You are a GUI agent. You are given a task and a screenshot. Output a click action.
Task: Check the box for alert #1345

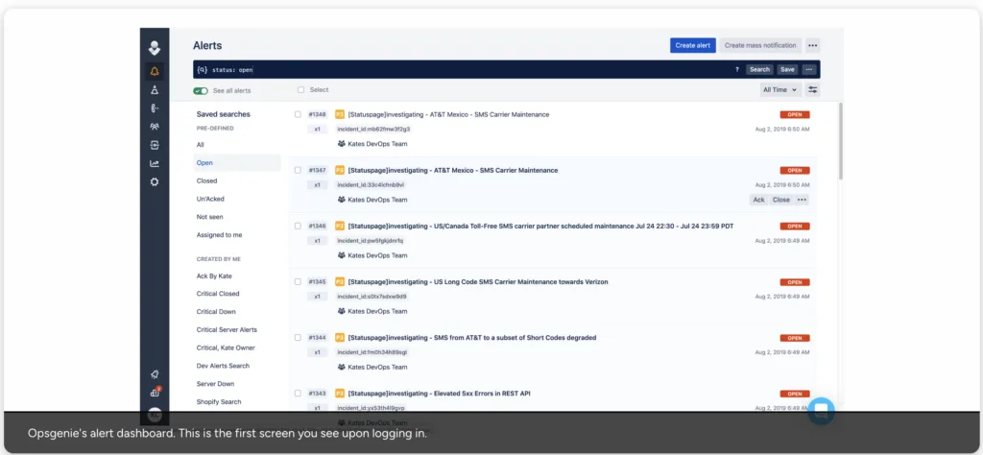[x=298, y=281]
